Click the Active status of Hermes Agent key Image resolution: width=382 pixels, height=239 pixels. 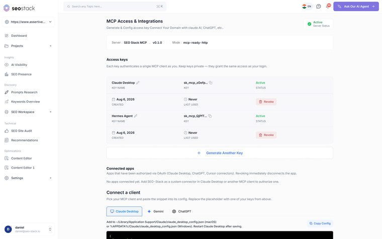[260, 116]
